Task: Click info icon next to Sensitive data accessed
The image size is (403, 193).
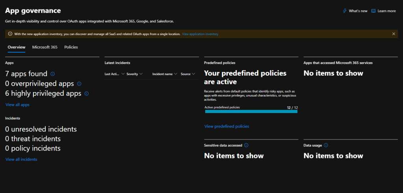Action: pyautogui.click(x=246, y=145)
